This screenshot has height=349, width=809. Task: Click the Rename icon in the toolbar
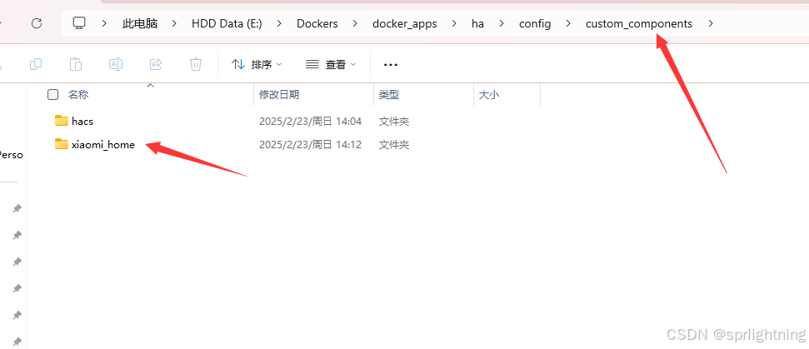click(116, 64)
